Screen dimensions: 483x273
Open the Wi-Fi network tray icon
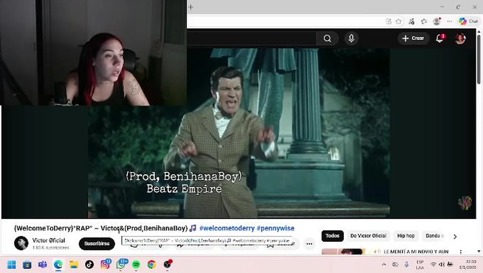(433, 265)
